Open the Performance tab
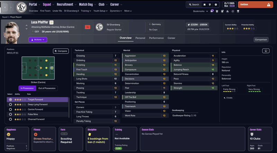Viewport: 277px width, 153px height. 157,38
